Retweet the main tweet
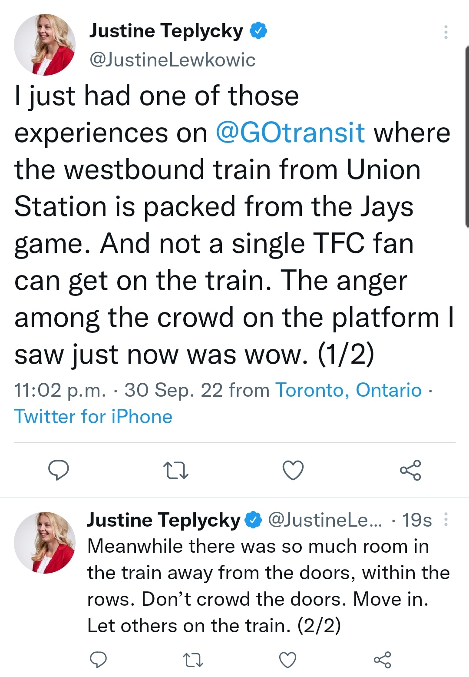This screenshot has width=469, height=677. 175,470
